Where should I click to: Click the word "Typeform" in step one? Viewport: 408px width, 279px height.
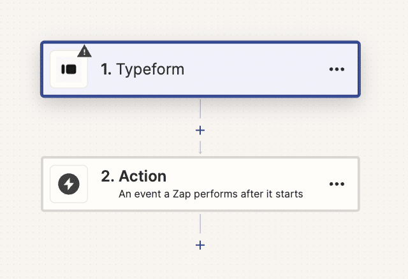tap(150, 69)
